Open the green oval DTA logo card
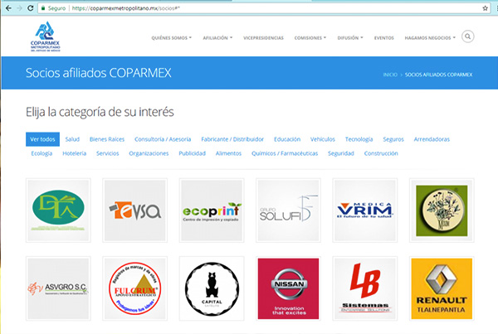 tap(58, 211)
